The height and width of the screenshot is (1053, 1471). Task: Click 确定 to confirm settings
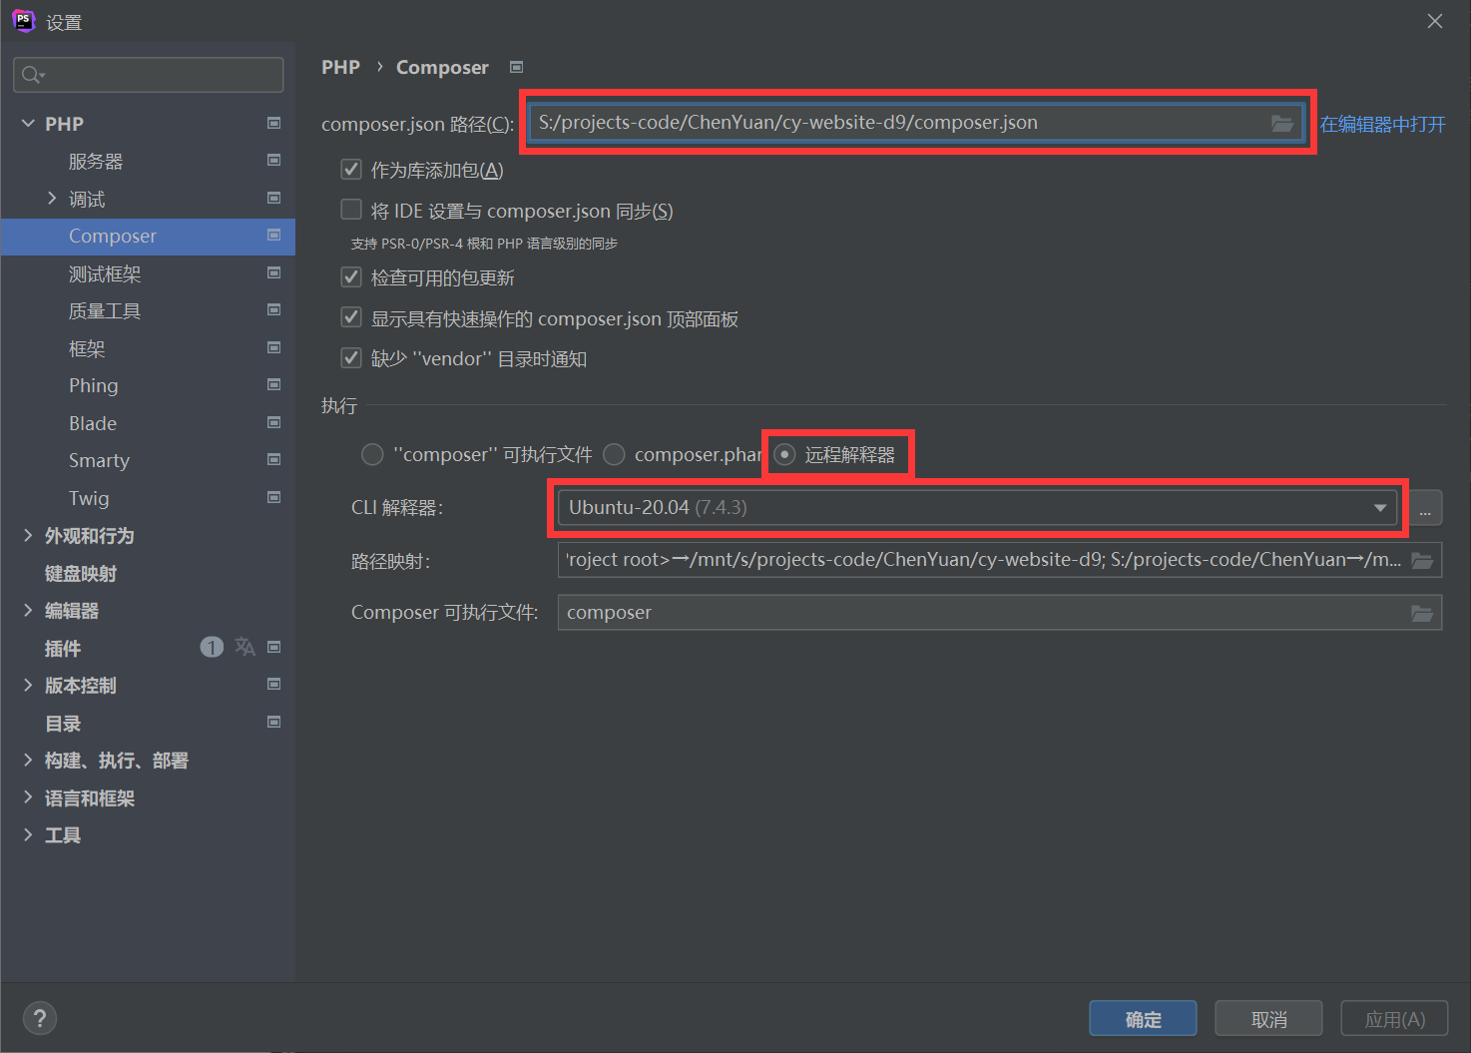[1143, 1018]
